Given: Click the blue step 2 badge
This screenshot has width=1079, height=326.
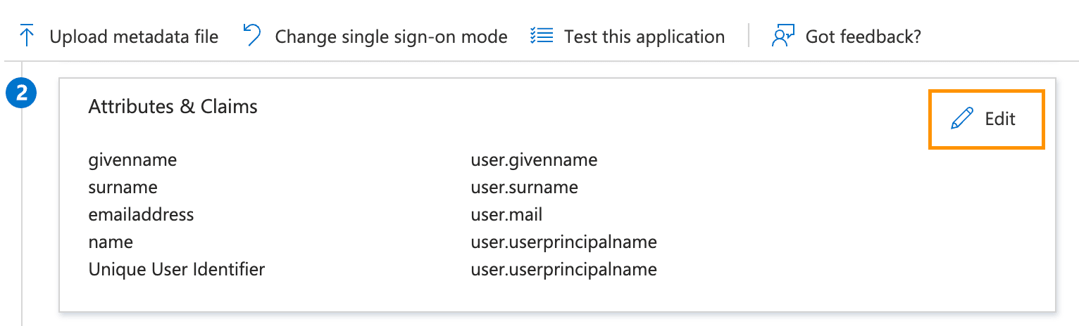Looking at the screenshot, I should click(x=22, y=93).
